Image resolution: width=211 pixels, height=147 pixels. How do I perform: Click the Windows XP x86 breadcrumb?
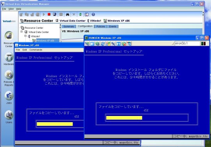click(x=117, y=21)
